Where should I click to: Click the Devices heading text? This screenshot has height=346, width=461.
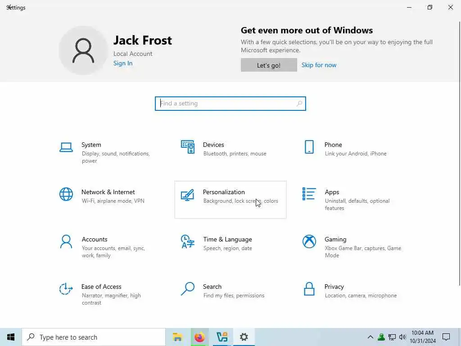point(213,145)
